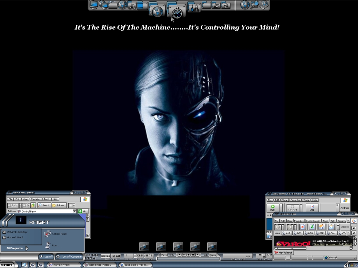
Task: Click the Home icon in NetCaptor toolbar
Action: 322,227
